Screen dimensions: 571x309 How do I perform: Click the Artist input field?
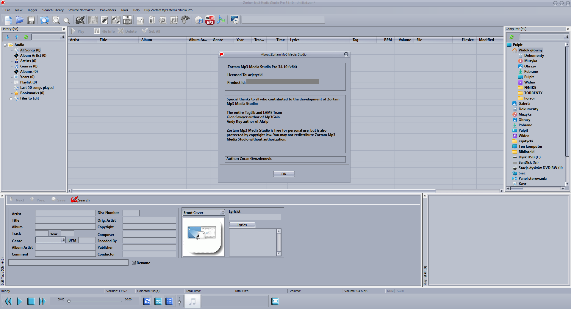65,213
